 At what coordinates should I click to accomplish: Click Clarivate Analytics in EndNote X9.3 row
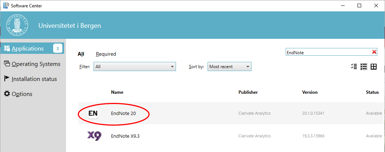pos(254,136)
